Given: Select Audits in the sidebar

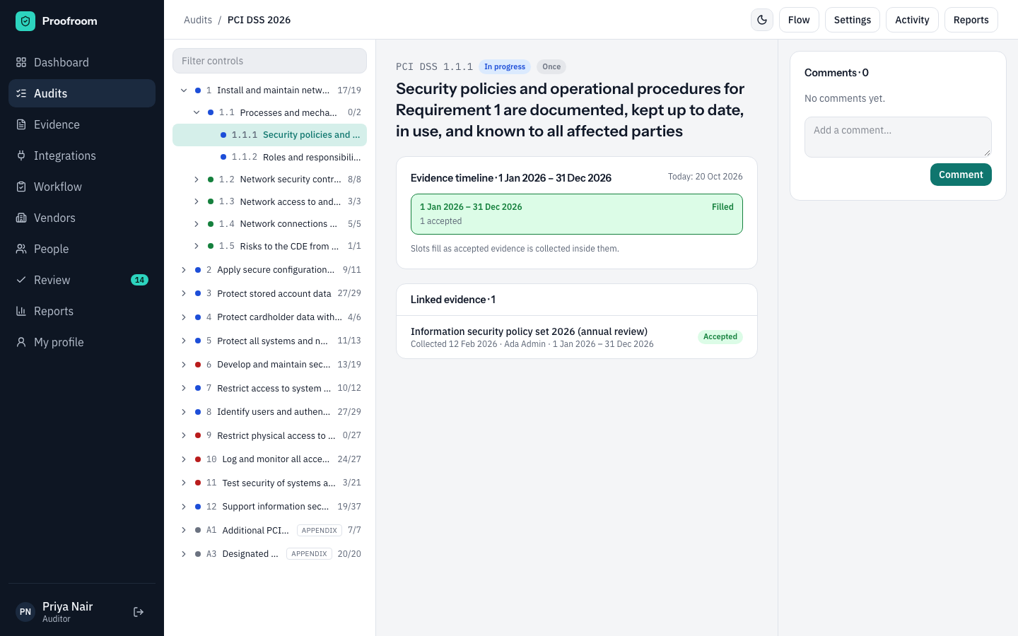Looking at the screenshot, I should 82,93.
